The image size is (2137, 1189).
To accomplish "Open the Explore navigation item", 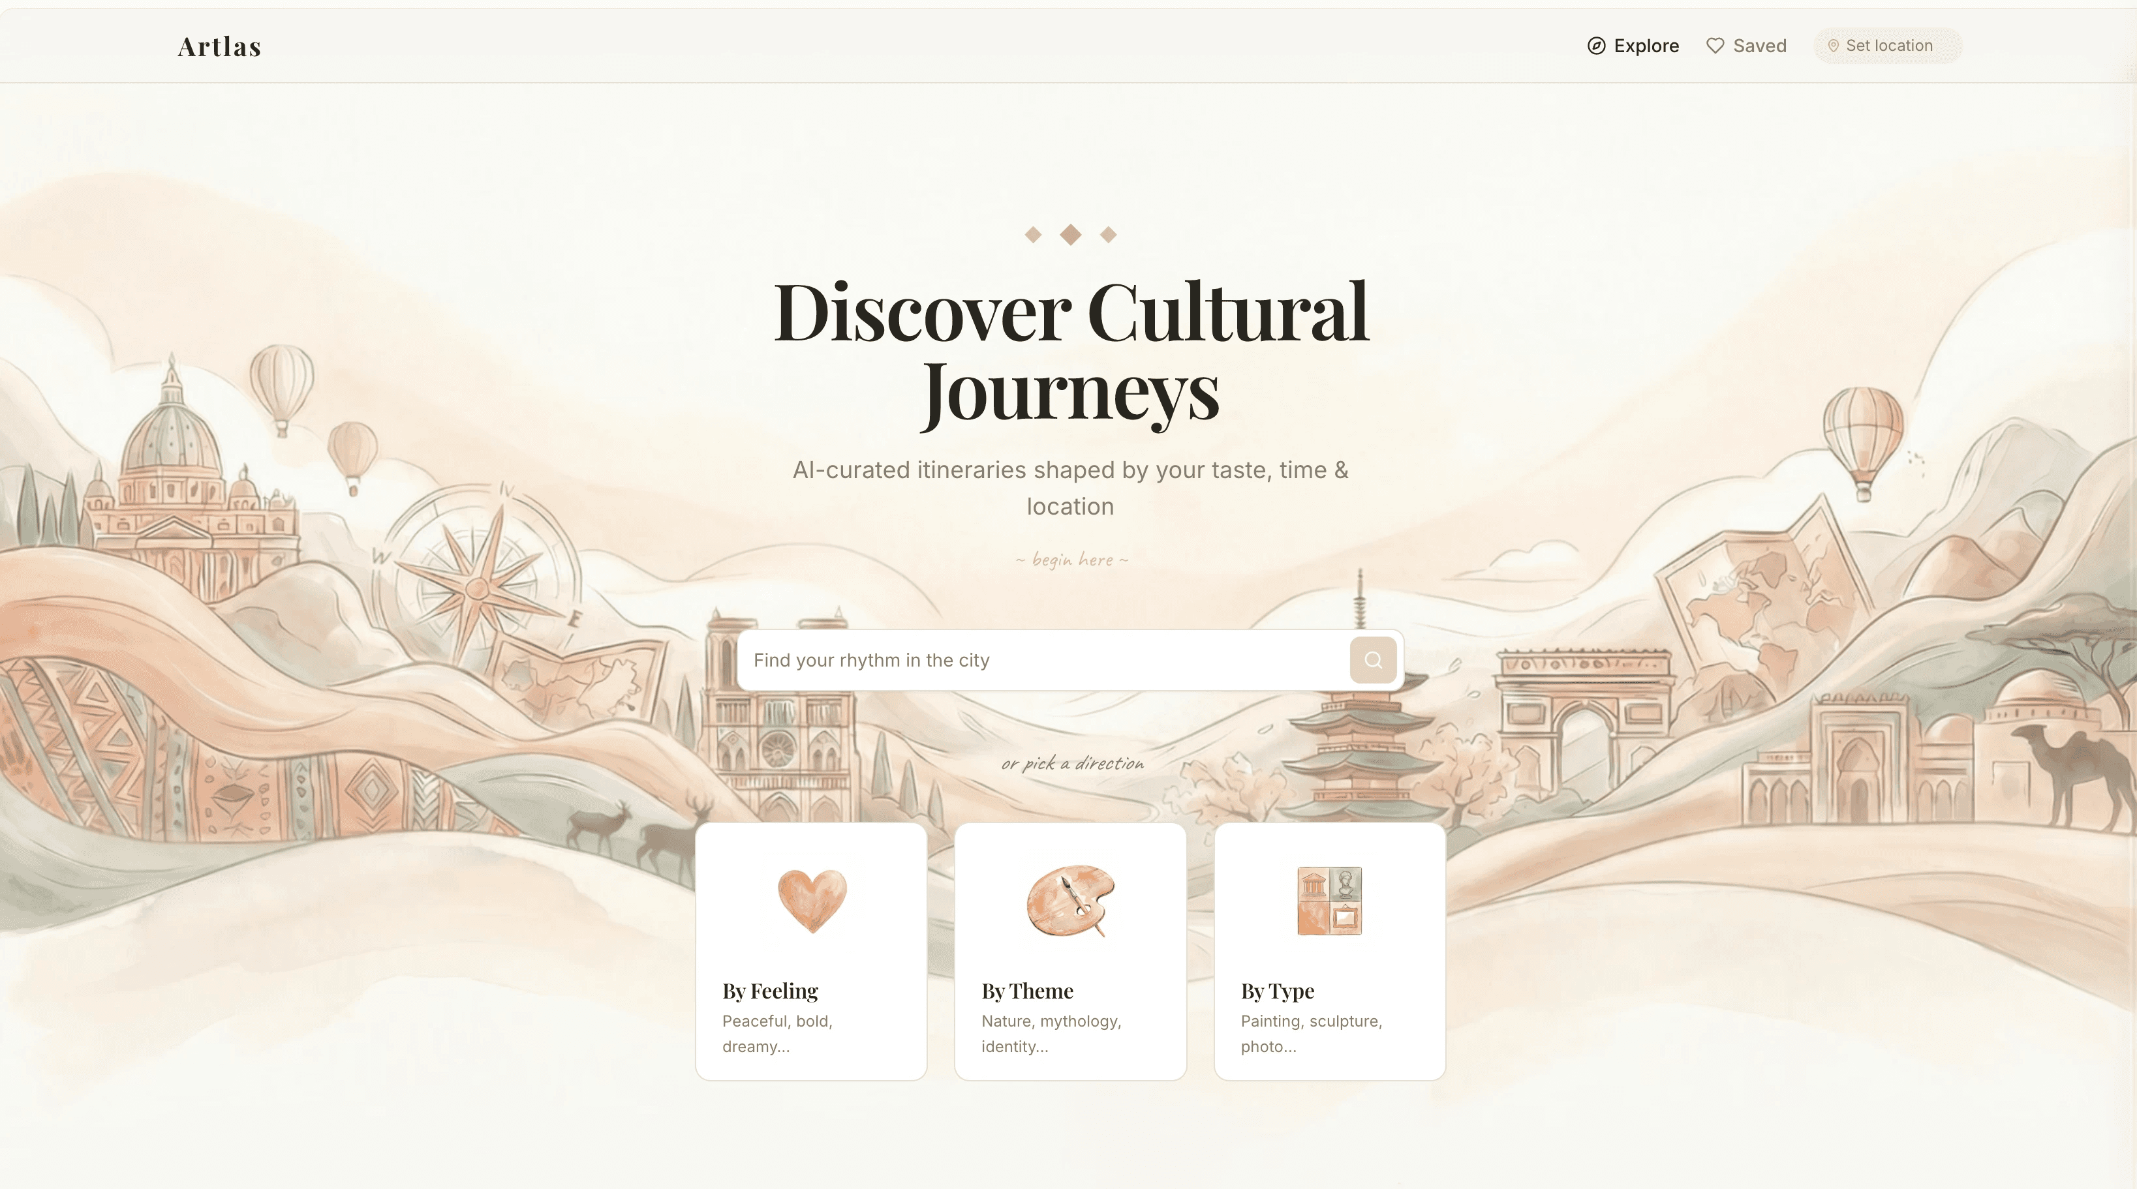I will click(1633, 46).
